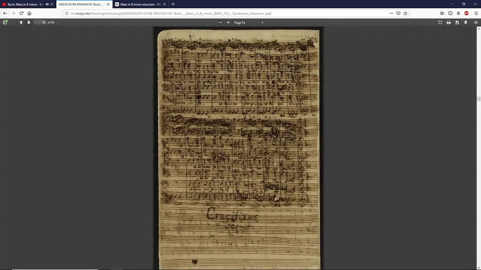Open the Firefox account menu
Screen dimensions: 481x270
[458, 13]
